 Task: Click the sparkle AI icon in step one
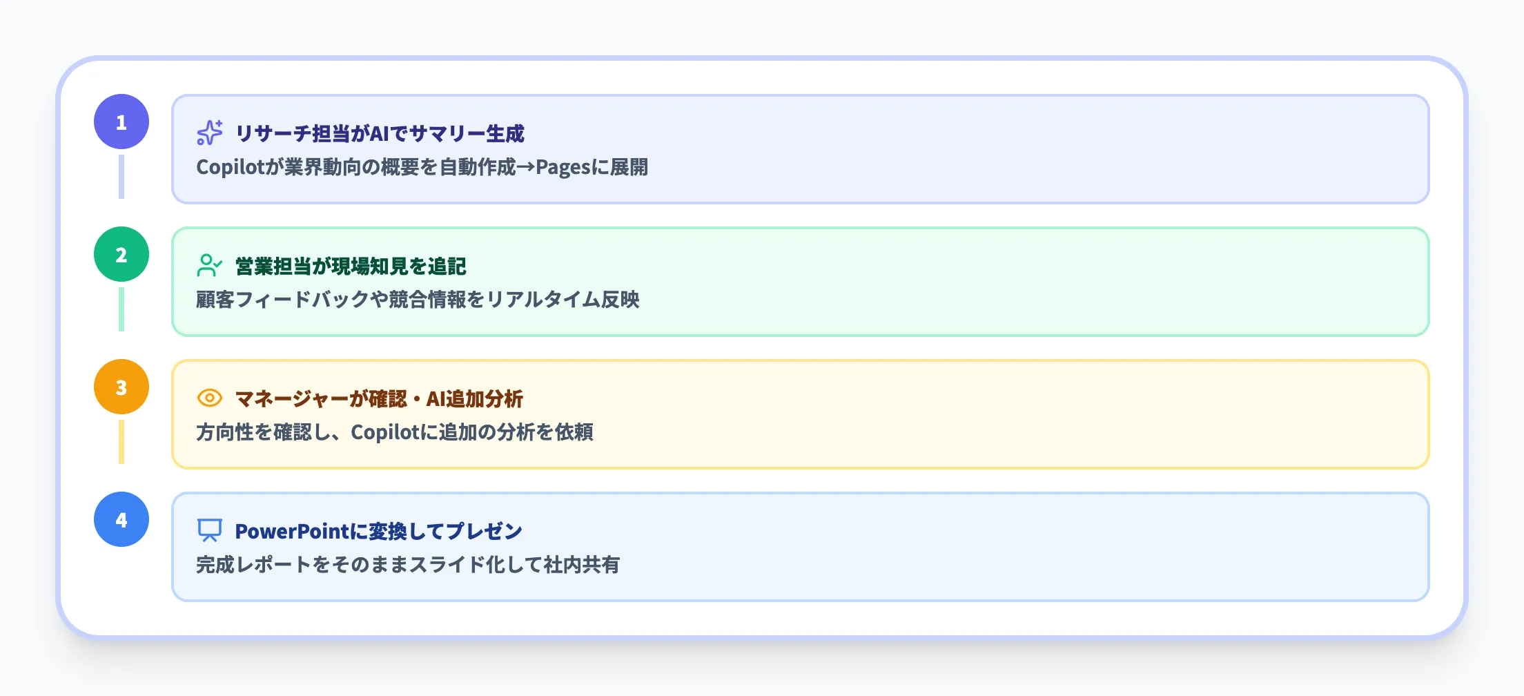[210, 133]
